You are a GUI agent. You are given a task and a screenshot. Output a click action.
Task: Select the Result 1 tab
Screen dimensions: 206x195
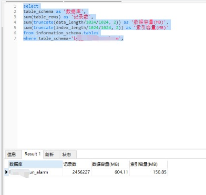click(32, 154)
